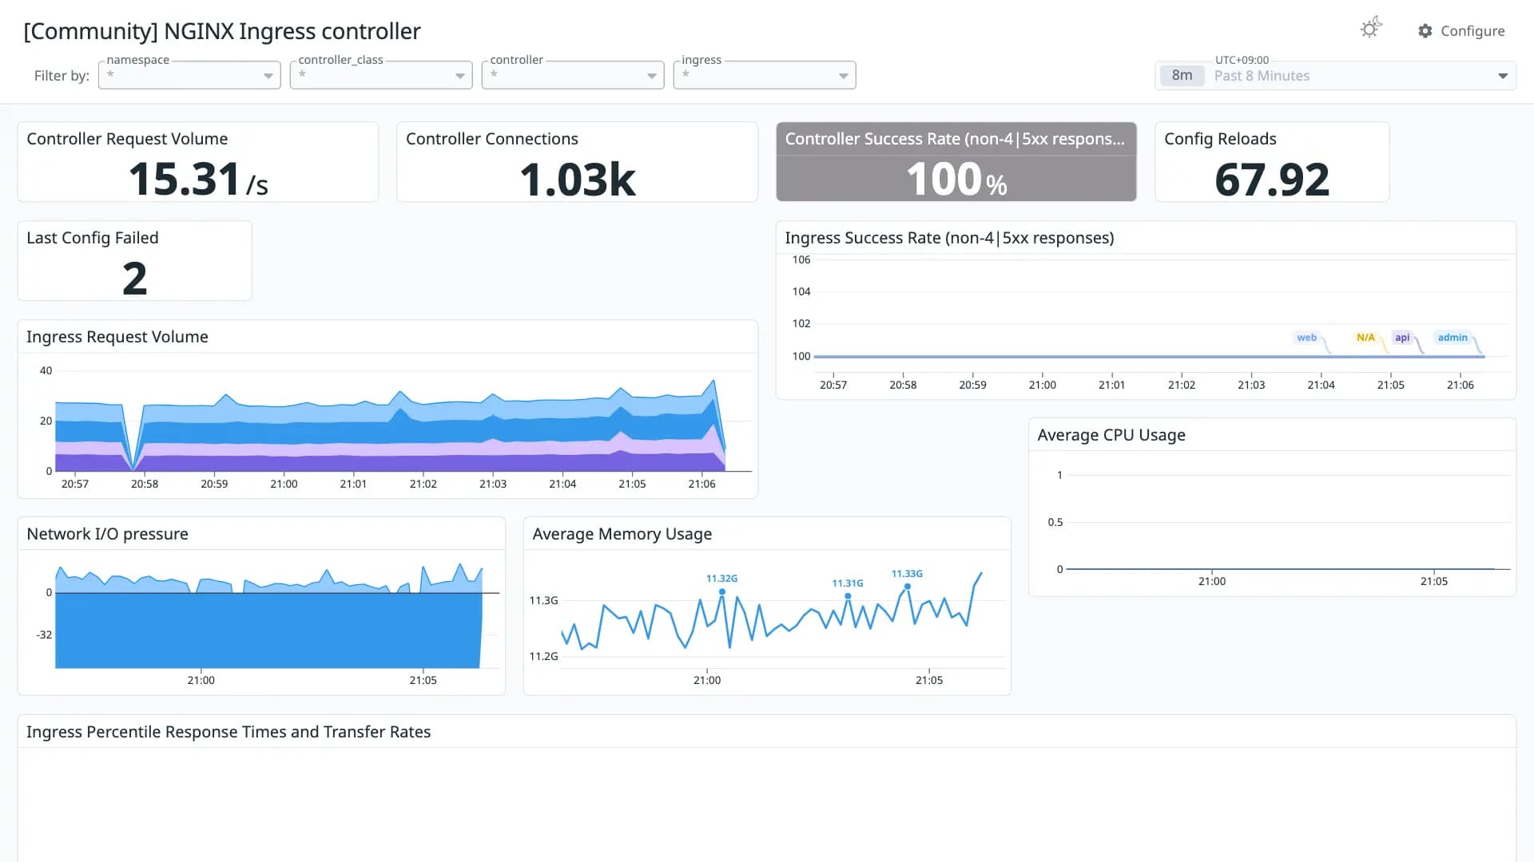Click the api series label in success rate graph
The image size is (1534, 862).
pyautogui.click(x=1402, y=338)
